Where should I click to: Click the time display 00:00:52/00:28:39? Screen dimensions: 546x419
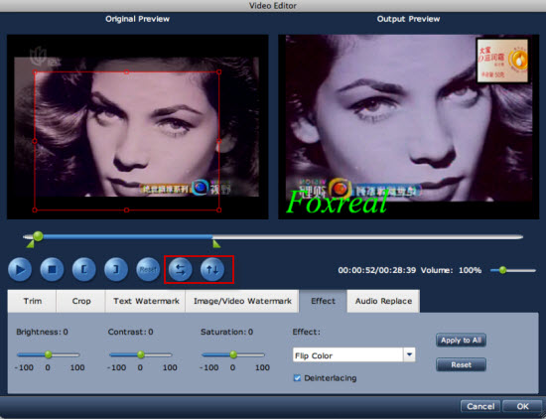pos(377,270)
